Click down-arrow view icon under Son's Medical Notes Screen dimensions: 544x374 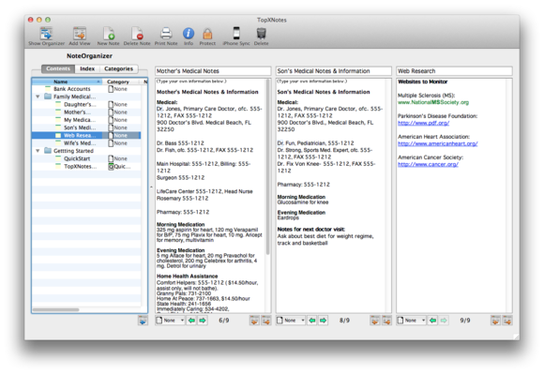[x=375, y=321]
